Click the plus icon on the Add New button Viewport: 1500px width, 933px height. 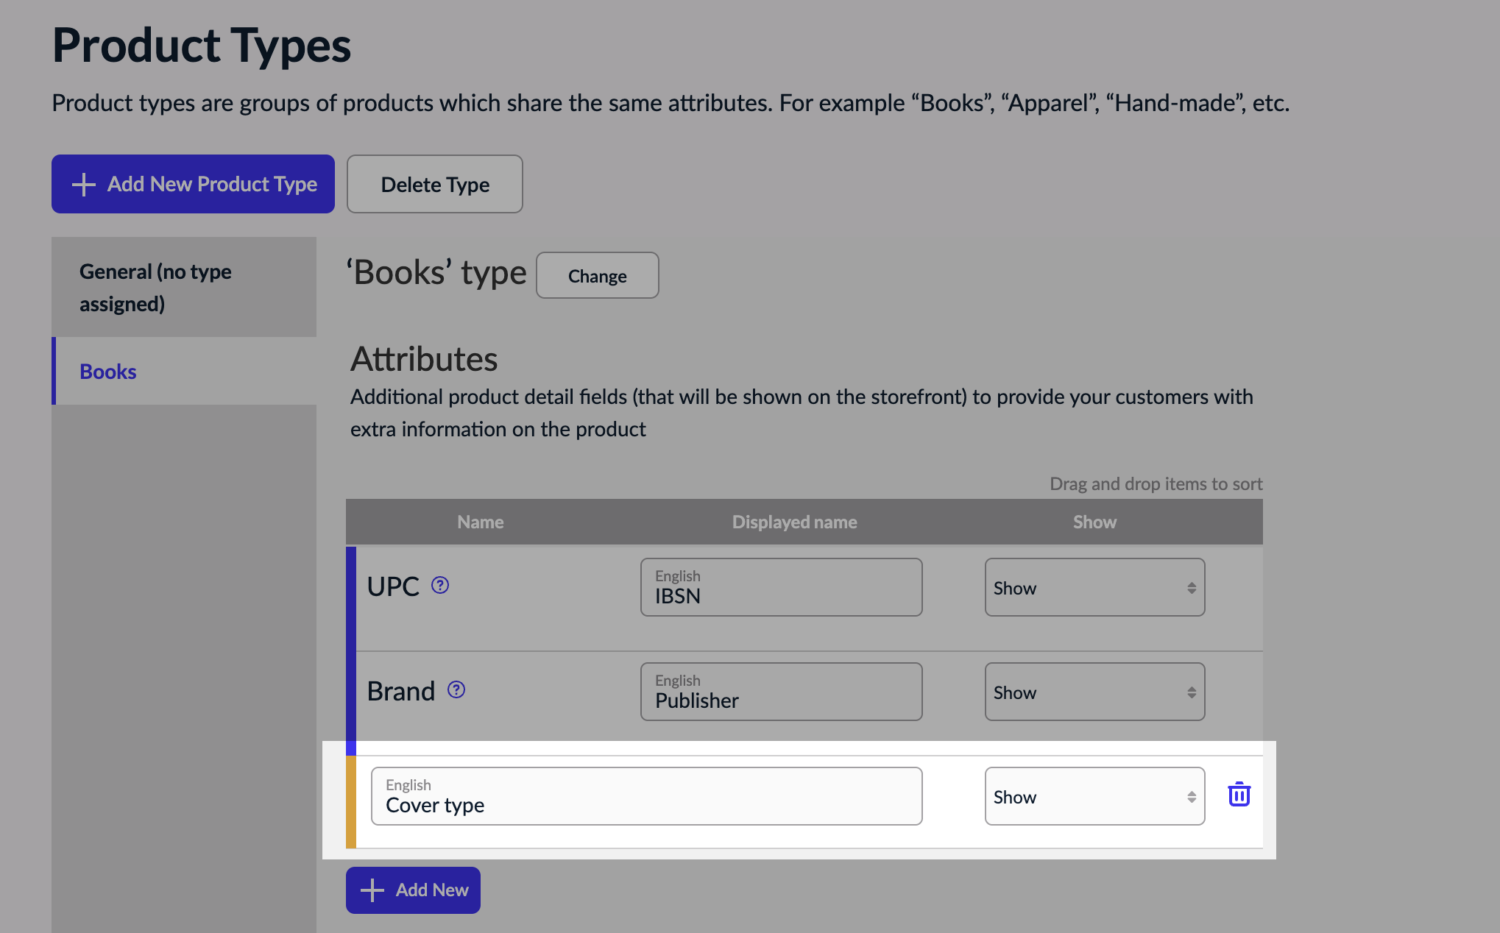tap(374, 890)
